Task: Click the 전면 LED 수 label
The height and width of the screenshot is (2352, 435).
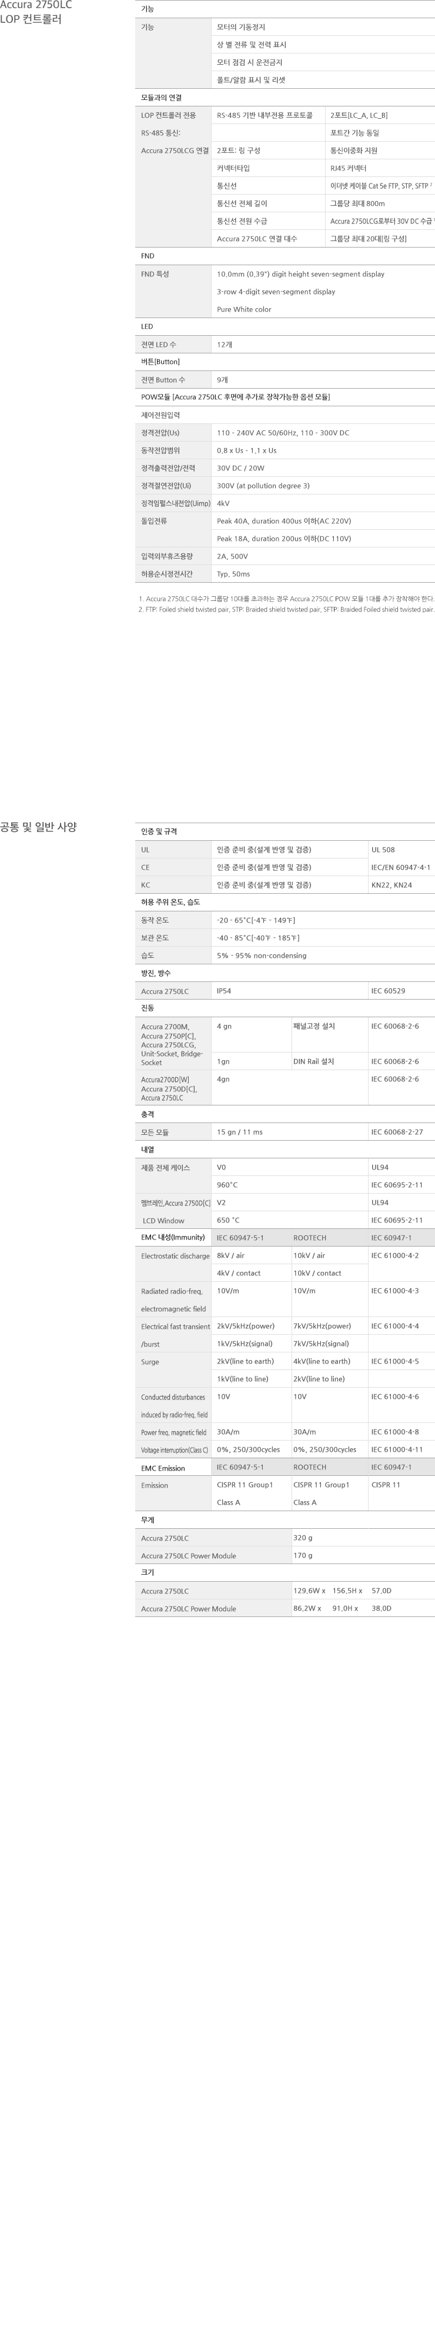Action: (x=159, y=345)
